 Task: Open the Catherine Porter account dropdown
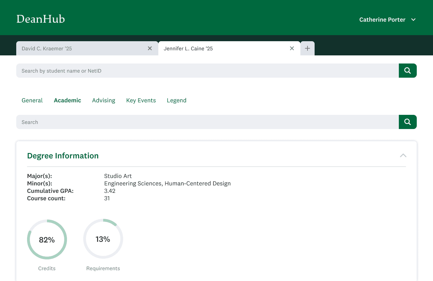387,20
